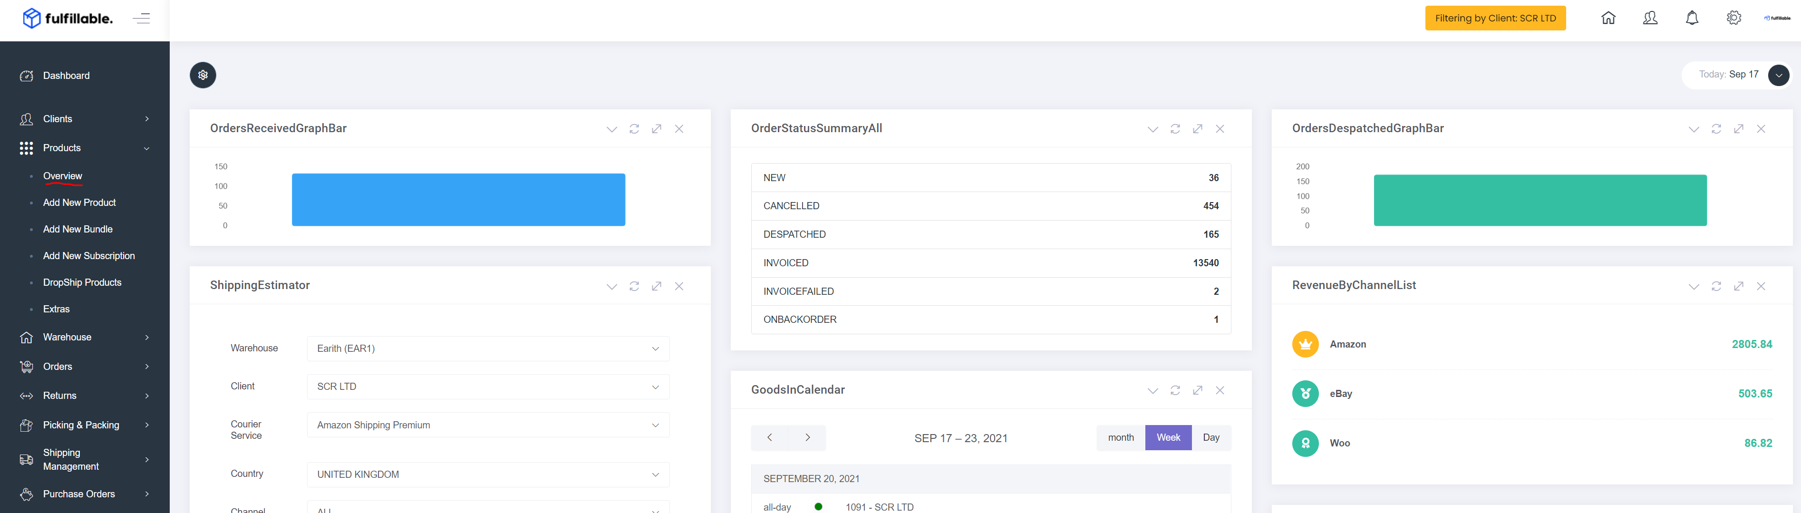Refresh the ShippingEstimator widget
This screenshot has width=1801, height=513.
coord(634,286)
